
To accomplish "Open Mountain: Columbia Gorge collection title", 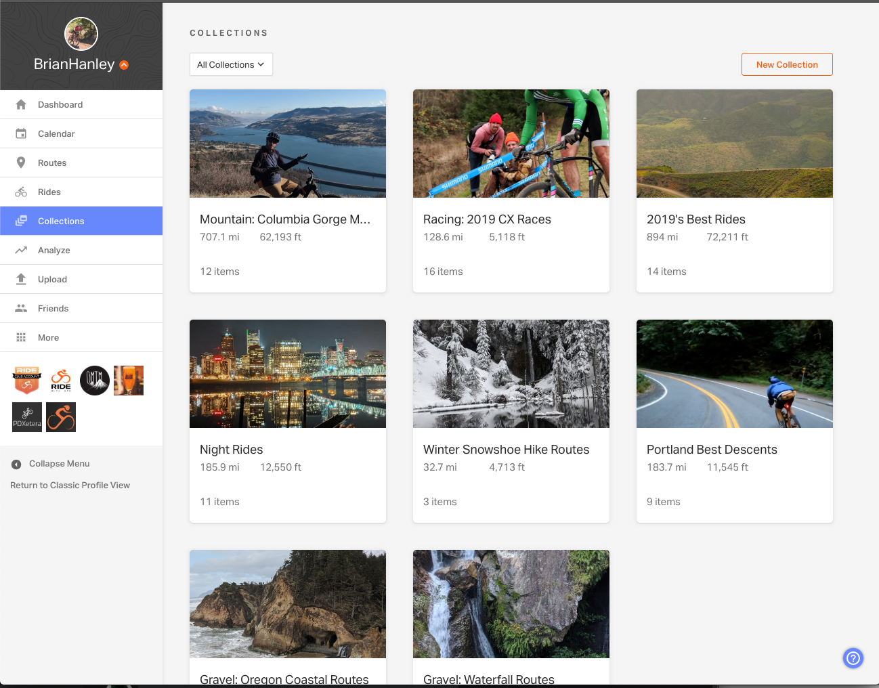I will point(285,219).
